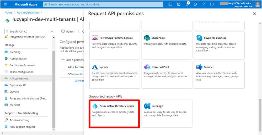Close the Request API permissions panel
The width and height of the screenshot is (262, 135).
click(x=254, y=14)
